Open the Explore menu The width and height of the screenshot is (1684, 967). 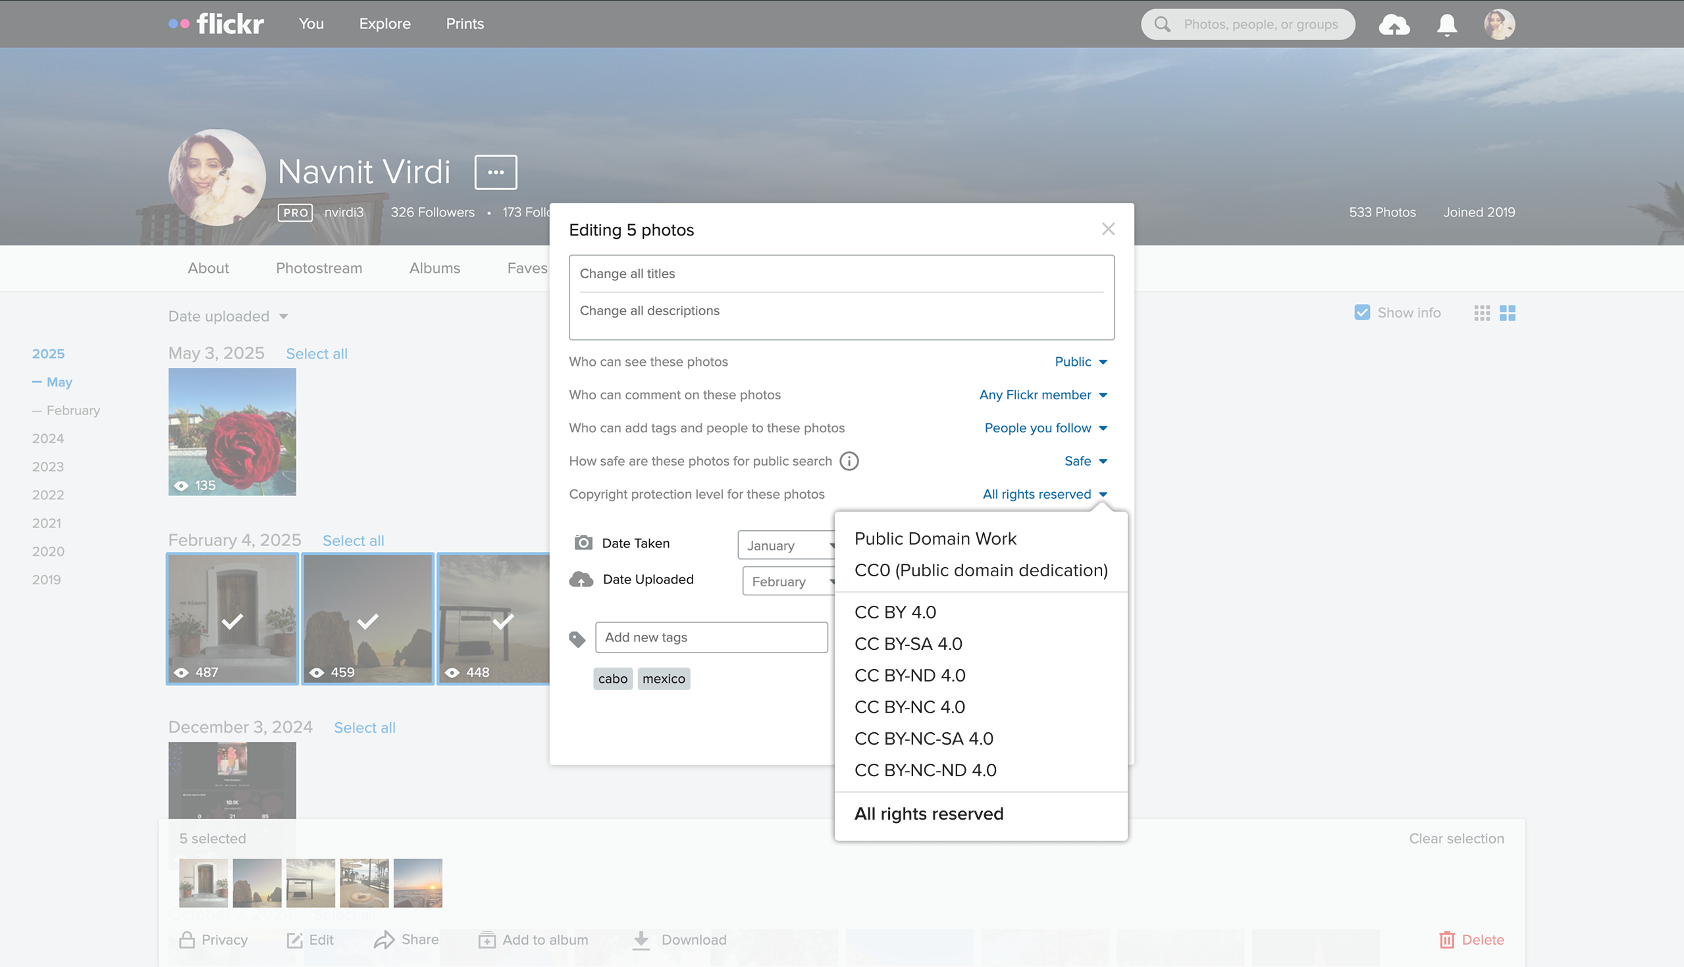coord(384,24)
